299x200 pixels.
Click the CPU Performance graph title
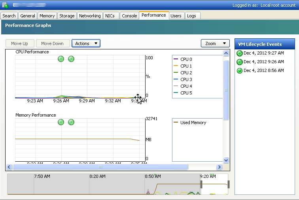point(32,52)
